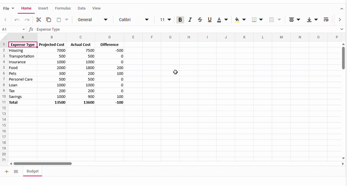Select the 13600 total cell
Screen dimensions: 347x186
pos(81,102)
